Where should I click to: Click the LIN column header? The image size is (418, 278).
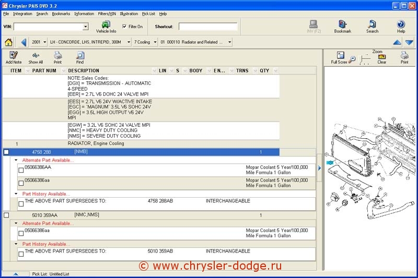pos(162,71)
